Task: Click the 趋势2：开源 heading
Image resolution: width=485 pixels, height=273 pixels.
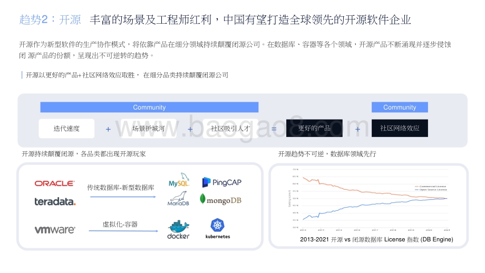Action: [x=50, y=20]
